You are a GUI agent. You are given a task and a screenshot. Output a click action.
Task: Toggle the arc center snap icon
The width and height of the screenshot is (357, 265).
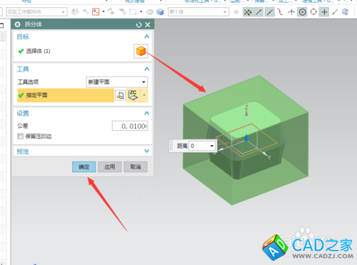point(303,12)
